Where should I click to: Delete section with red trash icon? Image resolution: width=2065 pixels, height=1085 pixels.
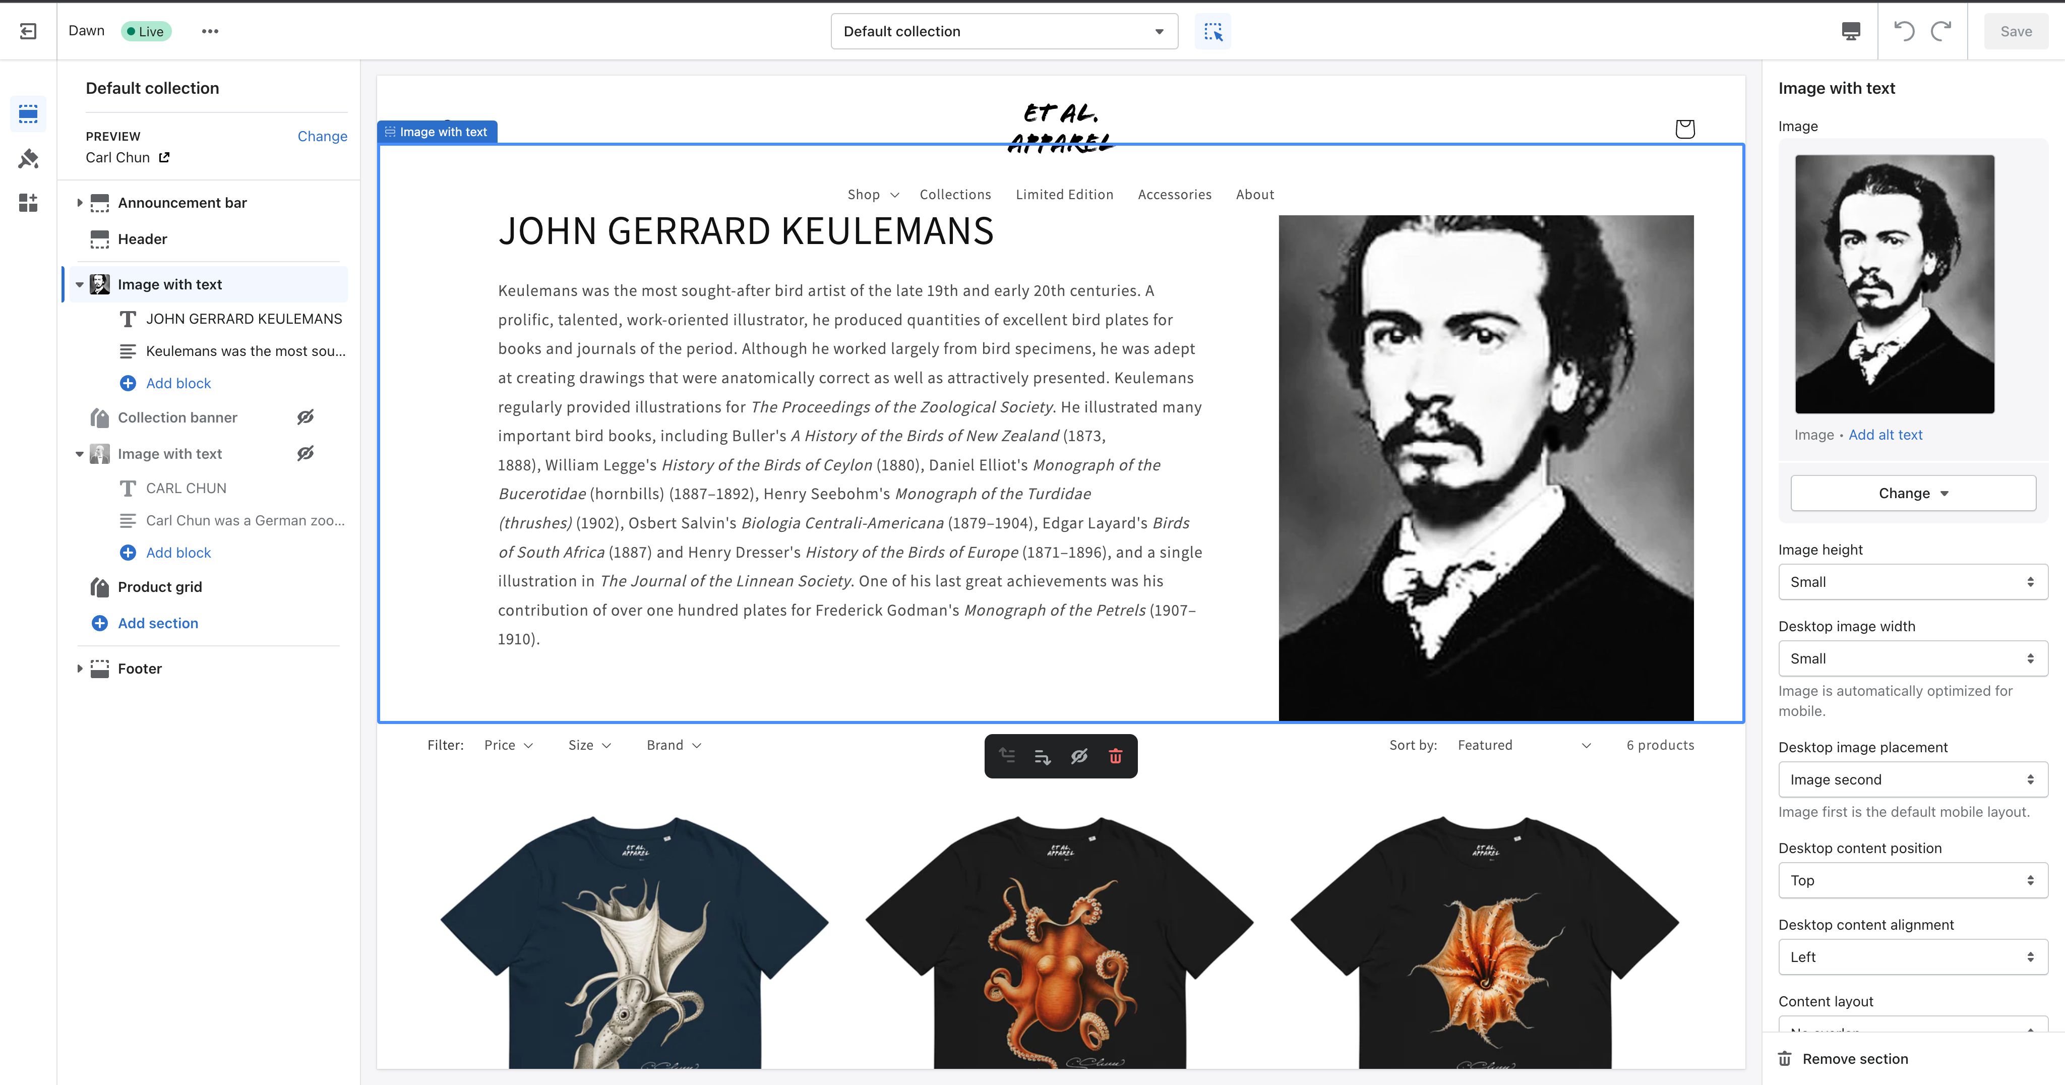pyautogui.click(x=1115, y=756)
